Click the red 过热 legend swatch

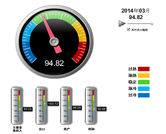click(x=144, y=69)
